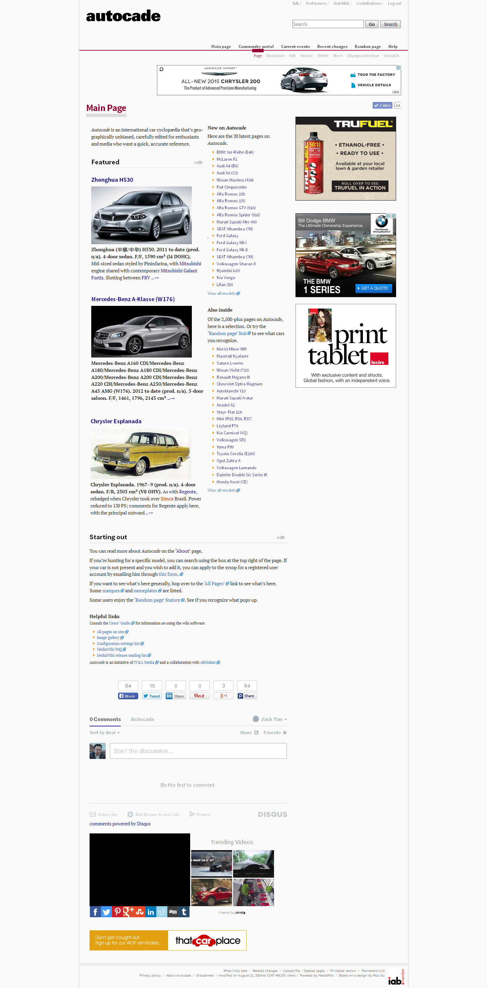487x988 pixels.
Task: Switch to the History tab
Action: (x=307, y=56)
